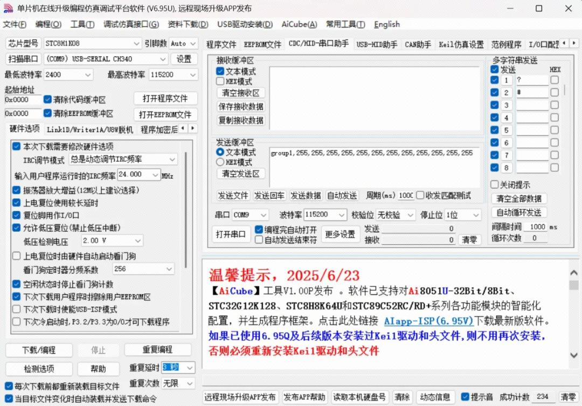This screenshot has height=406, width=582.
Task: Open the AiCube(A) menu
Action: tap(299, 24)
